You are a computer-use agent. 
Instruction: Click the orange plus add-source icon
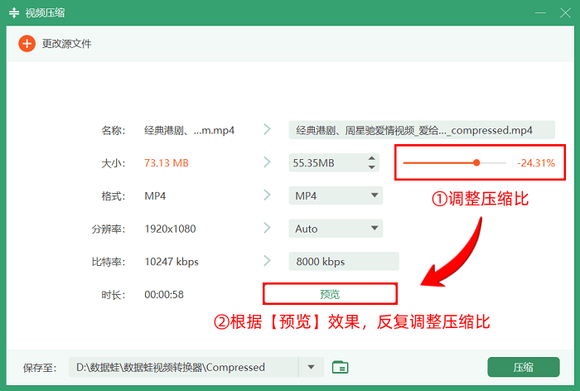point(27,44)
